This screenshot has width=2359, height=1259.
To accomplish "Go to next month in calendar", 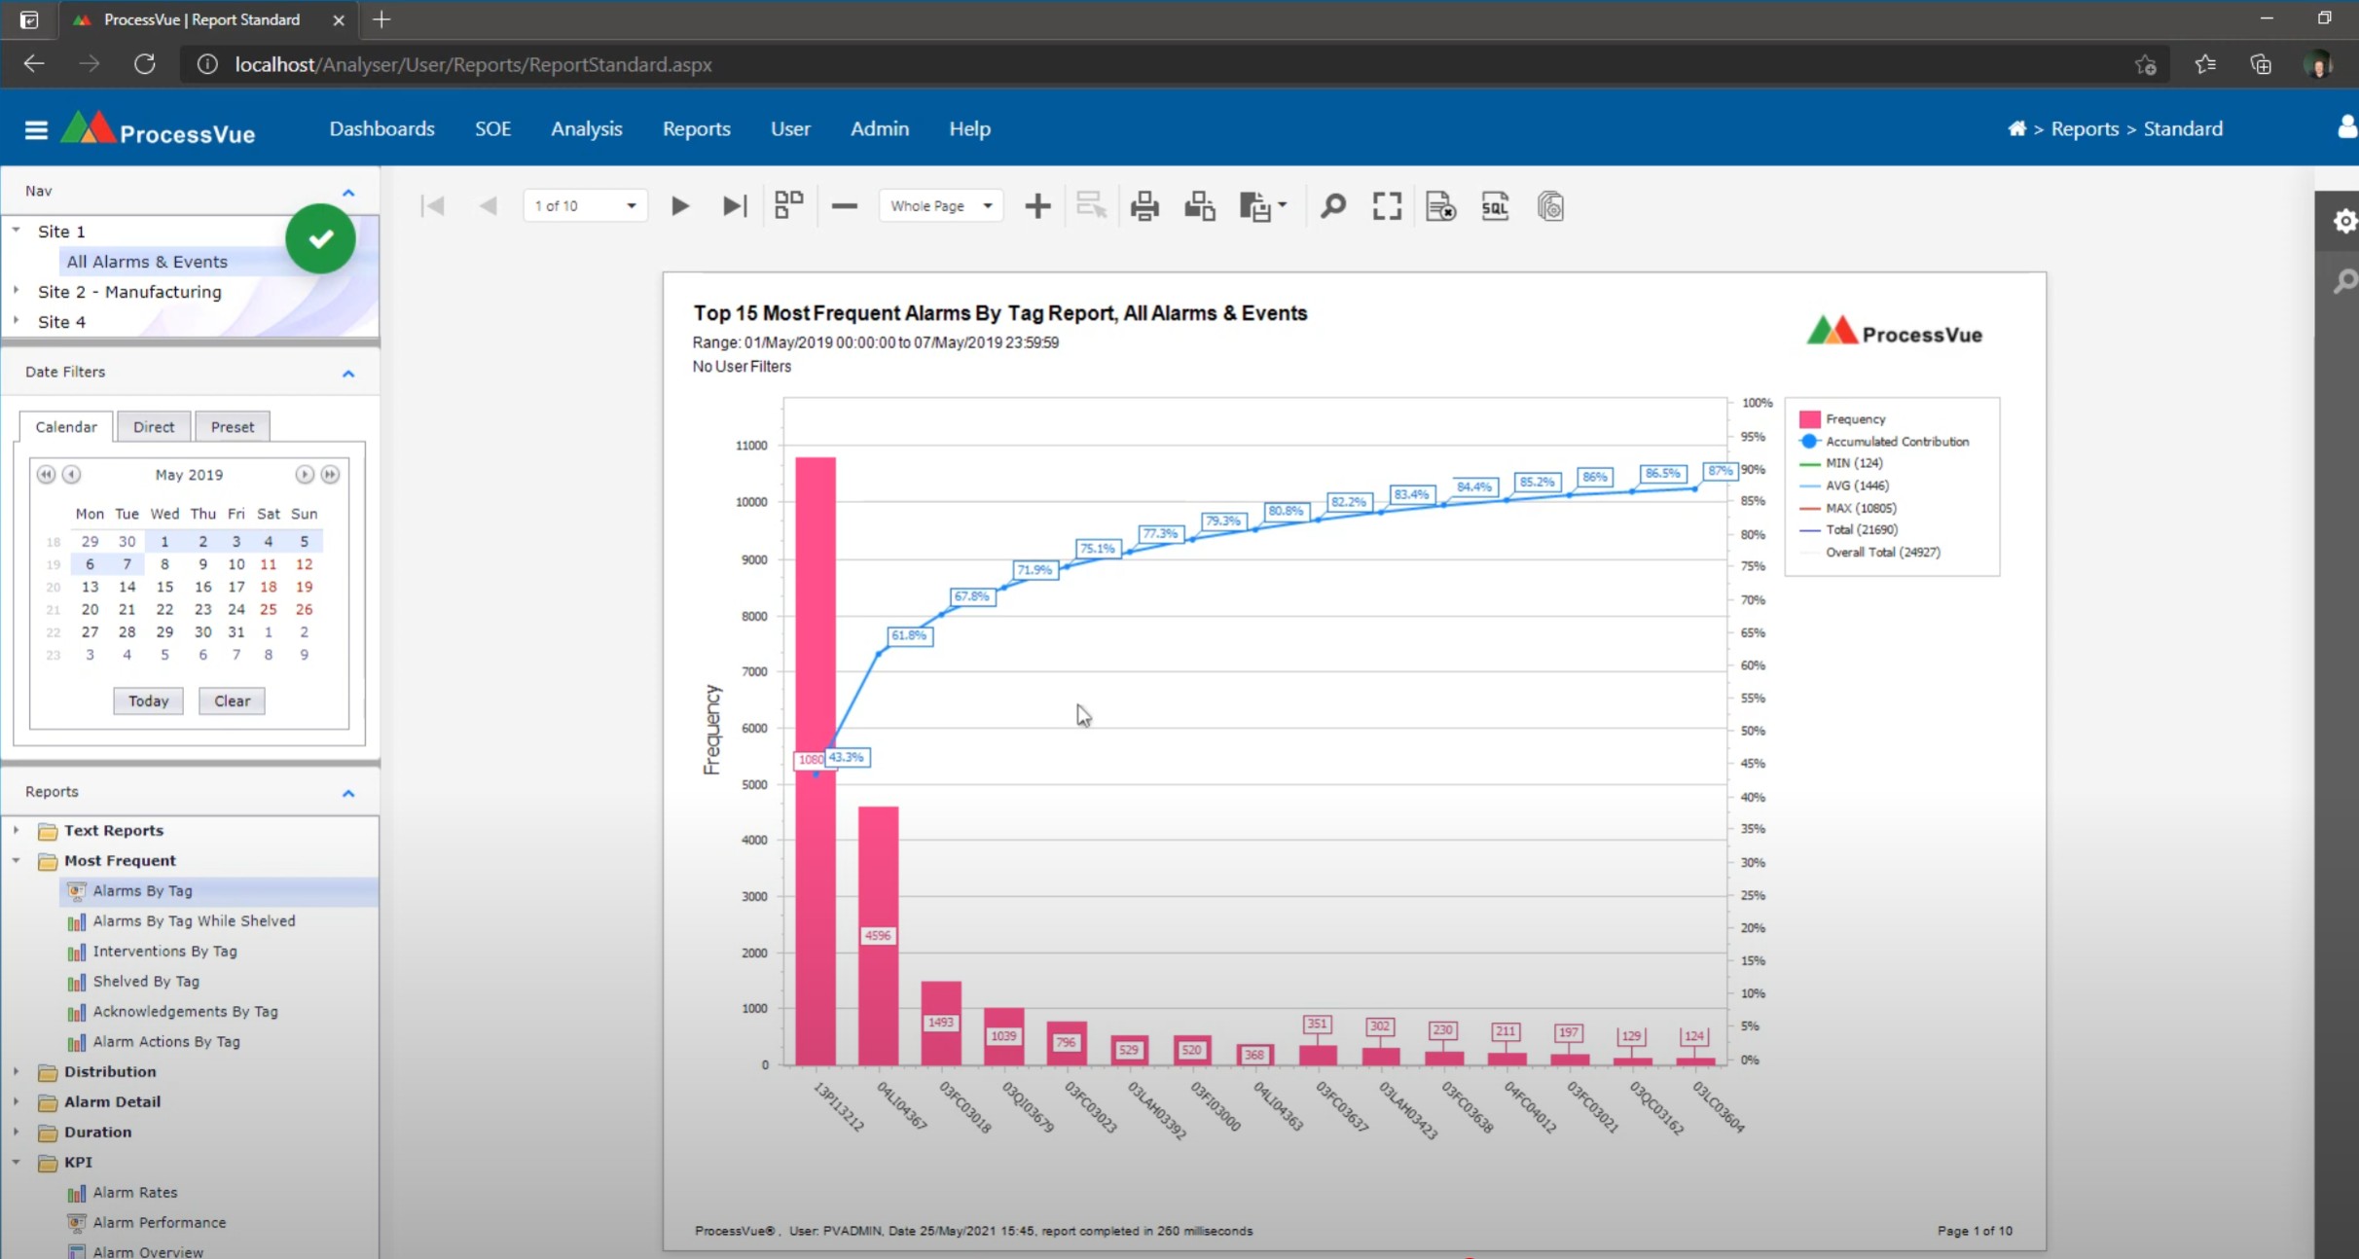I will [x=305, y=475].
